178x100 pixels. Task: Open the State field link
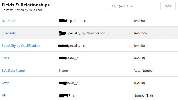[5, 58]
